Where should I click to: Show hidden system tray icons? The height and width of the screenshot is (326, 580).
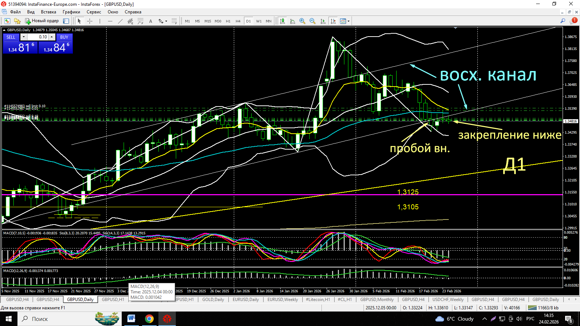pos(484,319)
